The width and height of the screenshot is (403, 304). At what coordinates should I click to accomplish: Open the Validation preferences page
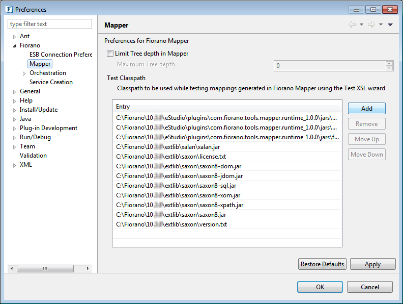(33, 156)
